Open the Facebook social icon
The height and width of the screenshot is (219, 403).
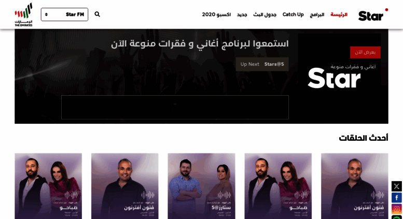(x=397, y=198)
